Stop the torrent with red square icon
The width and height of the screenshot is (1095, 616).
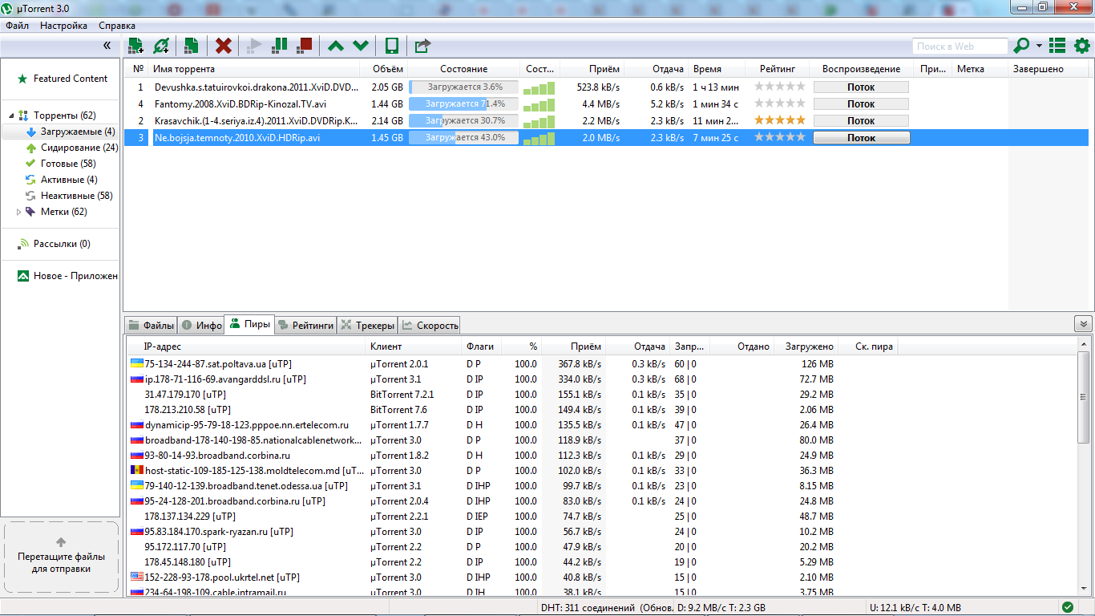click(304, 46)
